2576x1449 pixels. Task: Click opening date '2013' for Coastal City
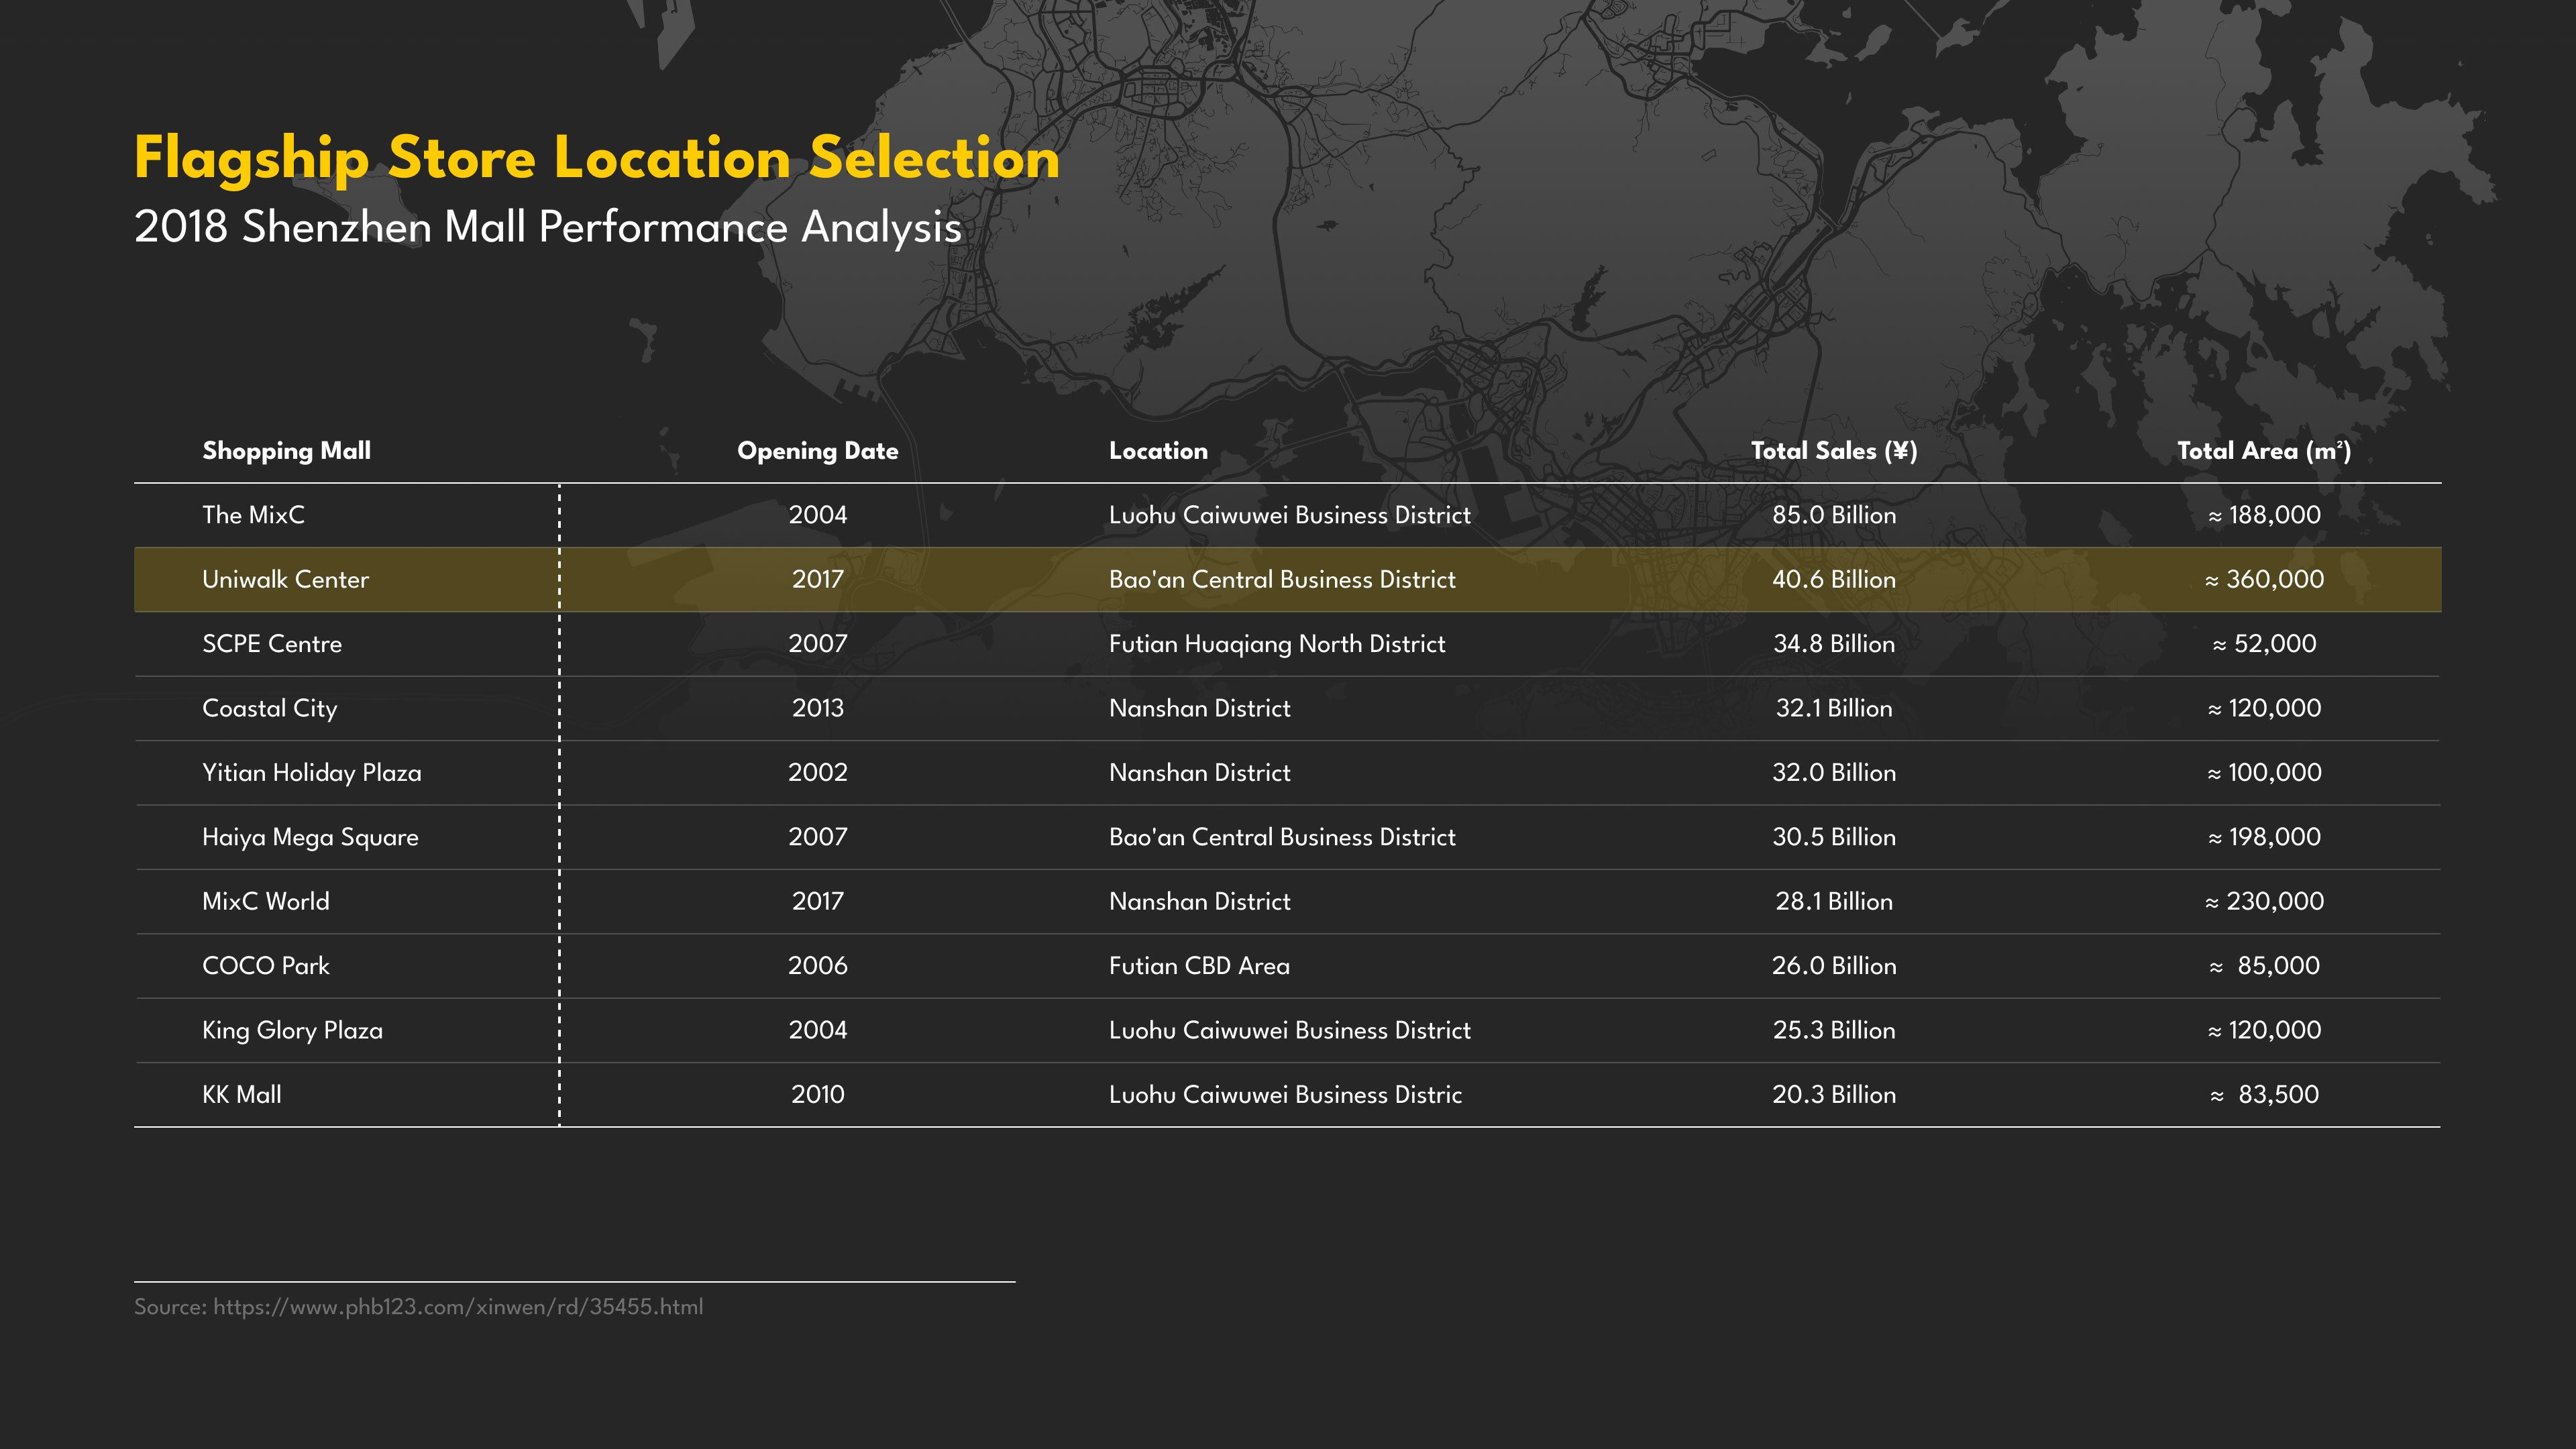tap(818, 708)
